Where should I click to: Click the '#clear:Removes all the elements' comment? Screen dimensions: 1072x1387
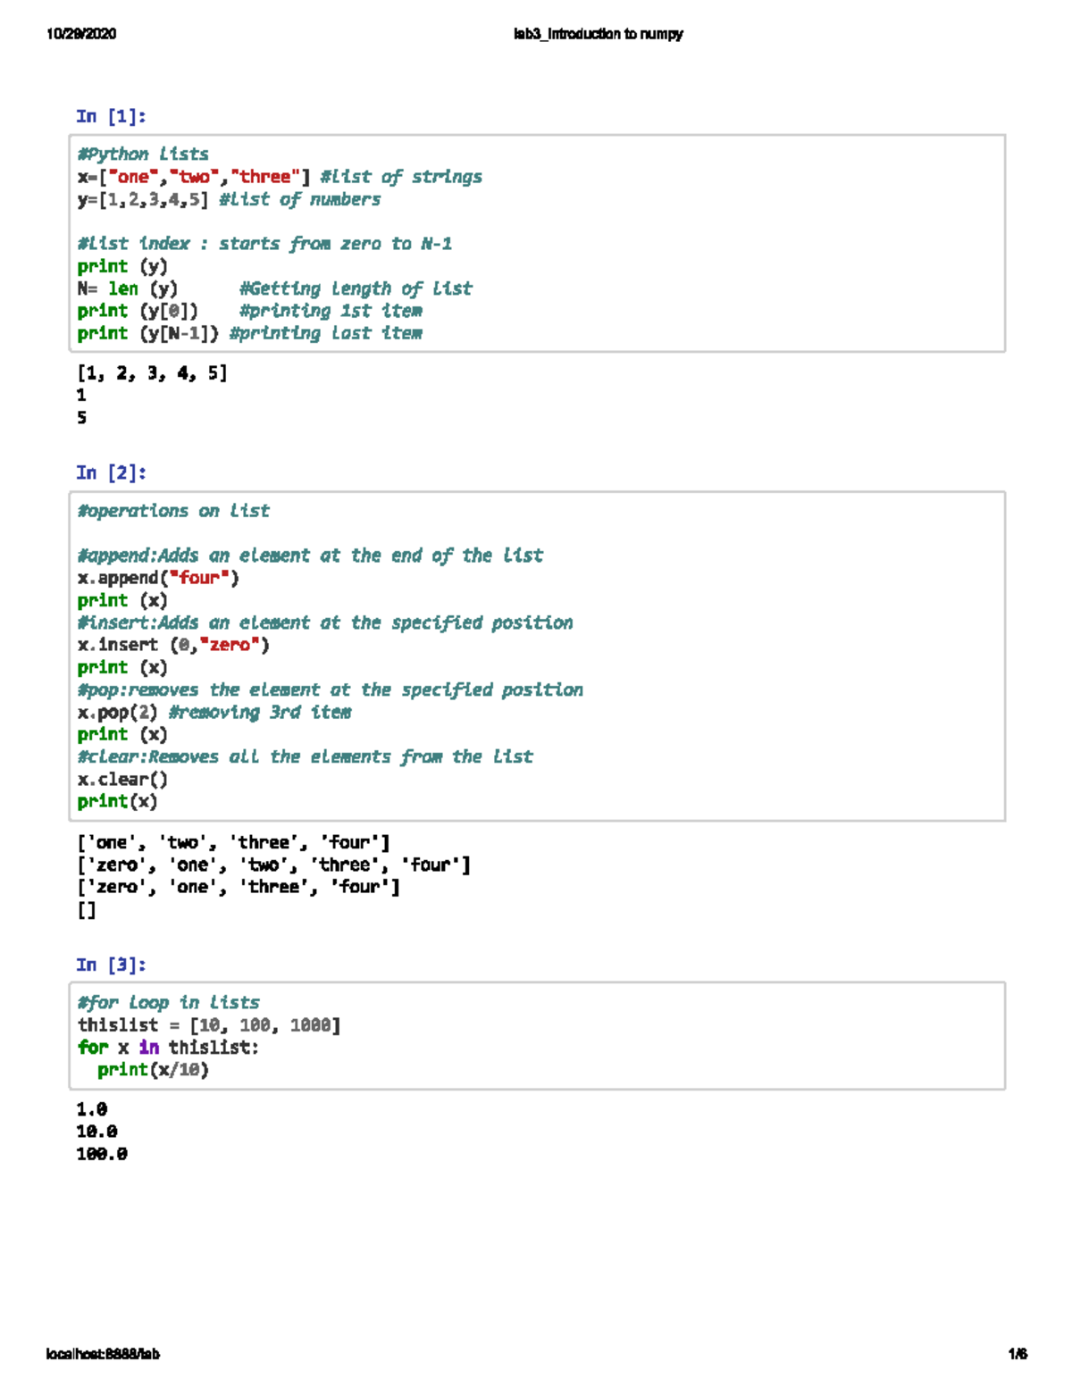[x=305, y=756]
